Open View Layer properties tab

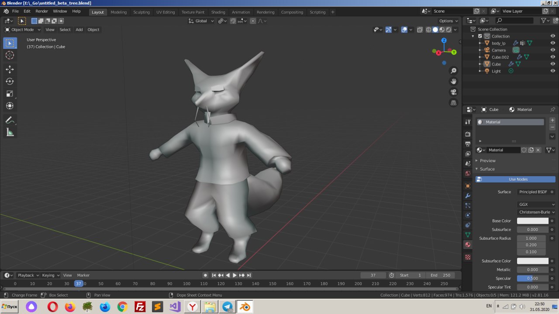pyautogui.click(x=468, y=154)
